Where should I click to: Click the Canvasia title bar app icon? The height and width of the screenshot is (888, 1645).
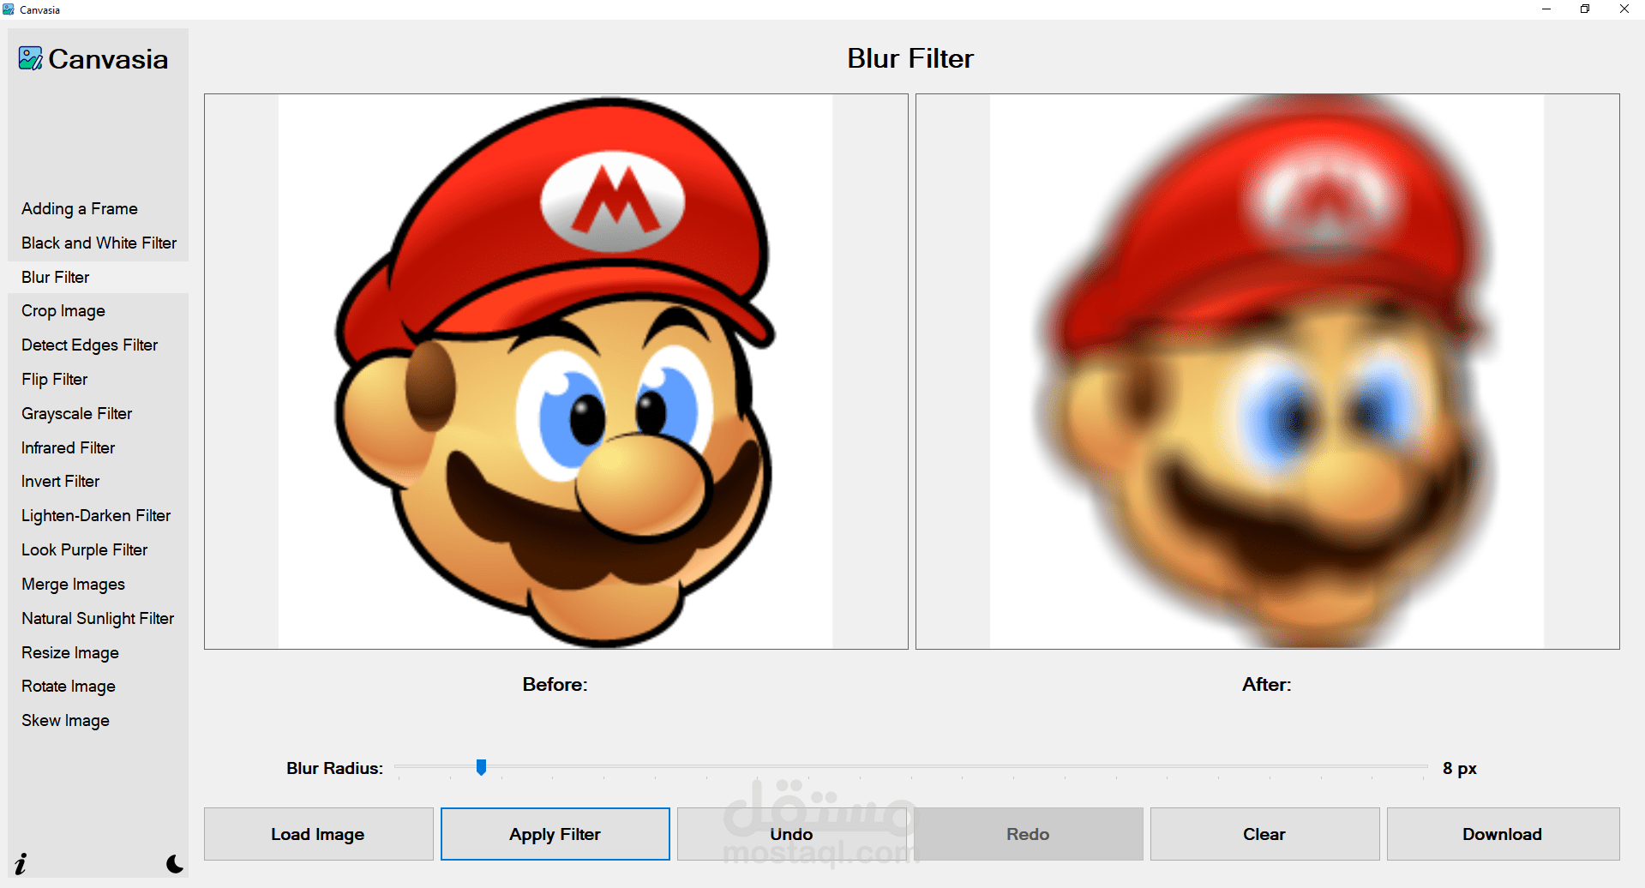(x=9, y=9)
